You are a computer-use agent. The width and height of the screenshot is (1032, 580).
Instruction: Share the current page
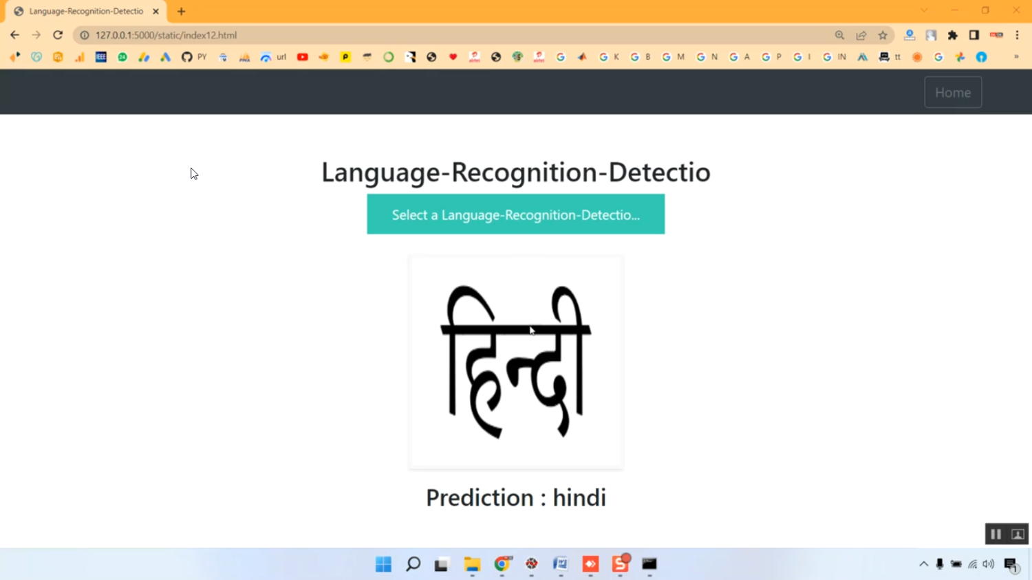click(x=861, y=35)
